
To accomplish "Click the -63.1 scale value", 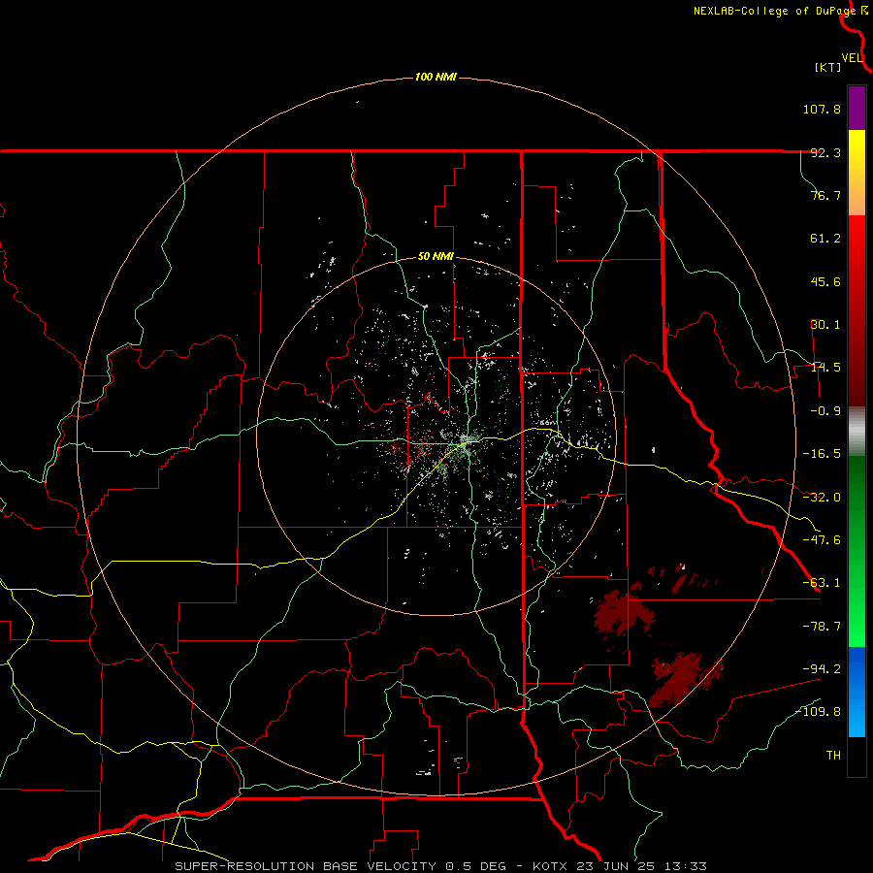I will pyautogui.click(x=822, y=583).
